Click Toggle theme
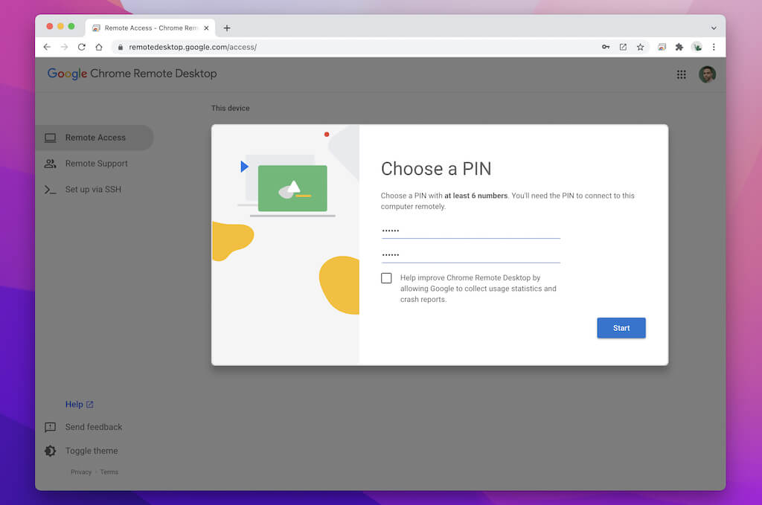Image resolution: width=762 pixels, height=505 pixels. [x=92, y=451]
